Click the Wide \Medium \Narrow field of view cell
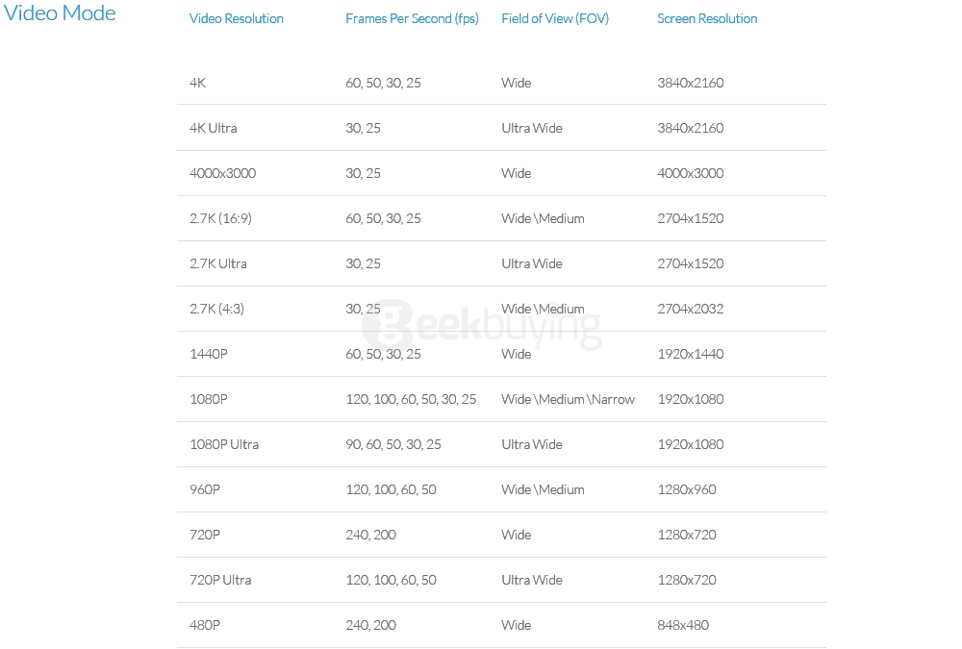The image size is (962, 649). 568,399
